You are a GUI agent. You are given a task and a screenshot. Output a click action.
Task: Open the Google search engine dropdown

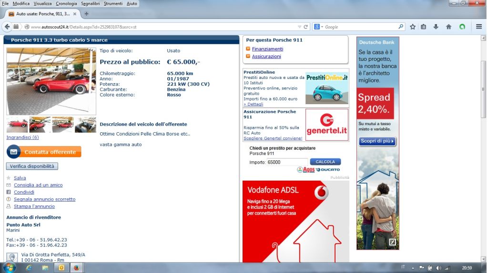[x=318, y=27]
